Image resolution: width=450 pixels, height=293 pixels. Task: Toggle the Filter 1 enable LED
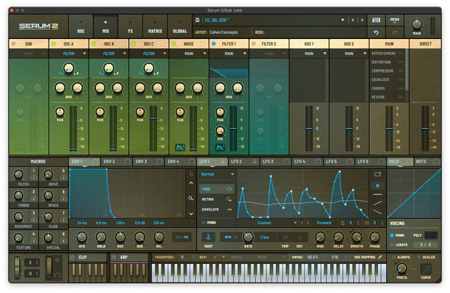point(214,43)
